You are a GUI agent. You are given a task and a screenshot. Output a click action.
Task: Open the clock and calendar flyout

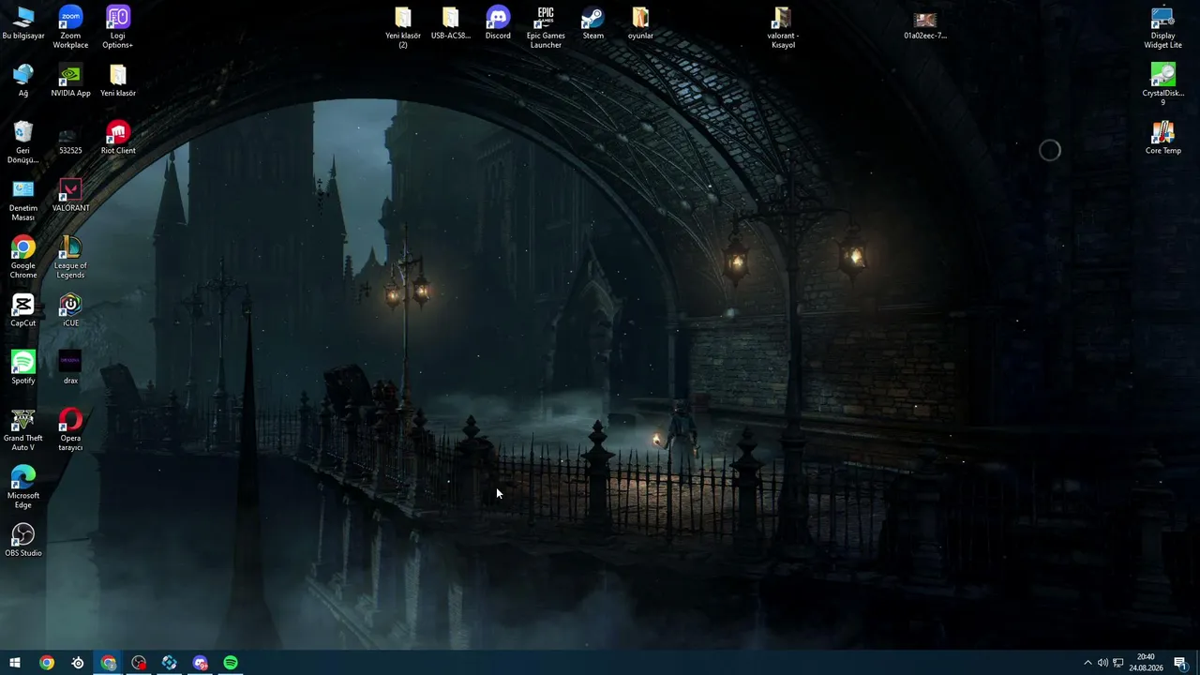[1146, 663]
